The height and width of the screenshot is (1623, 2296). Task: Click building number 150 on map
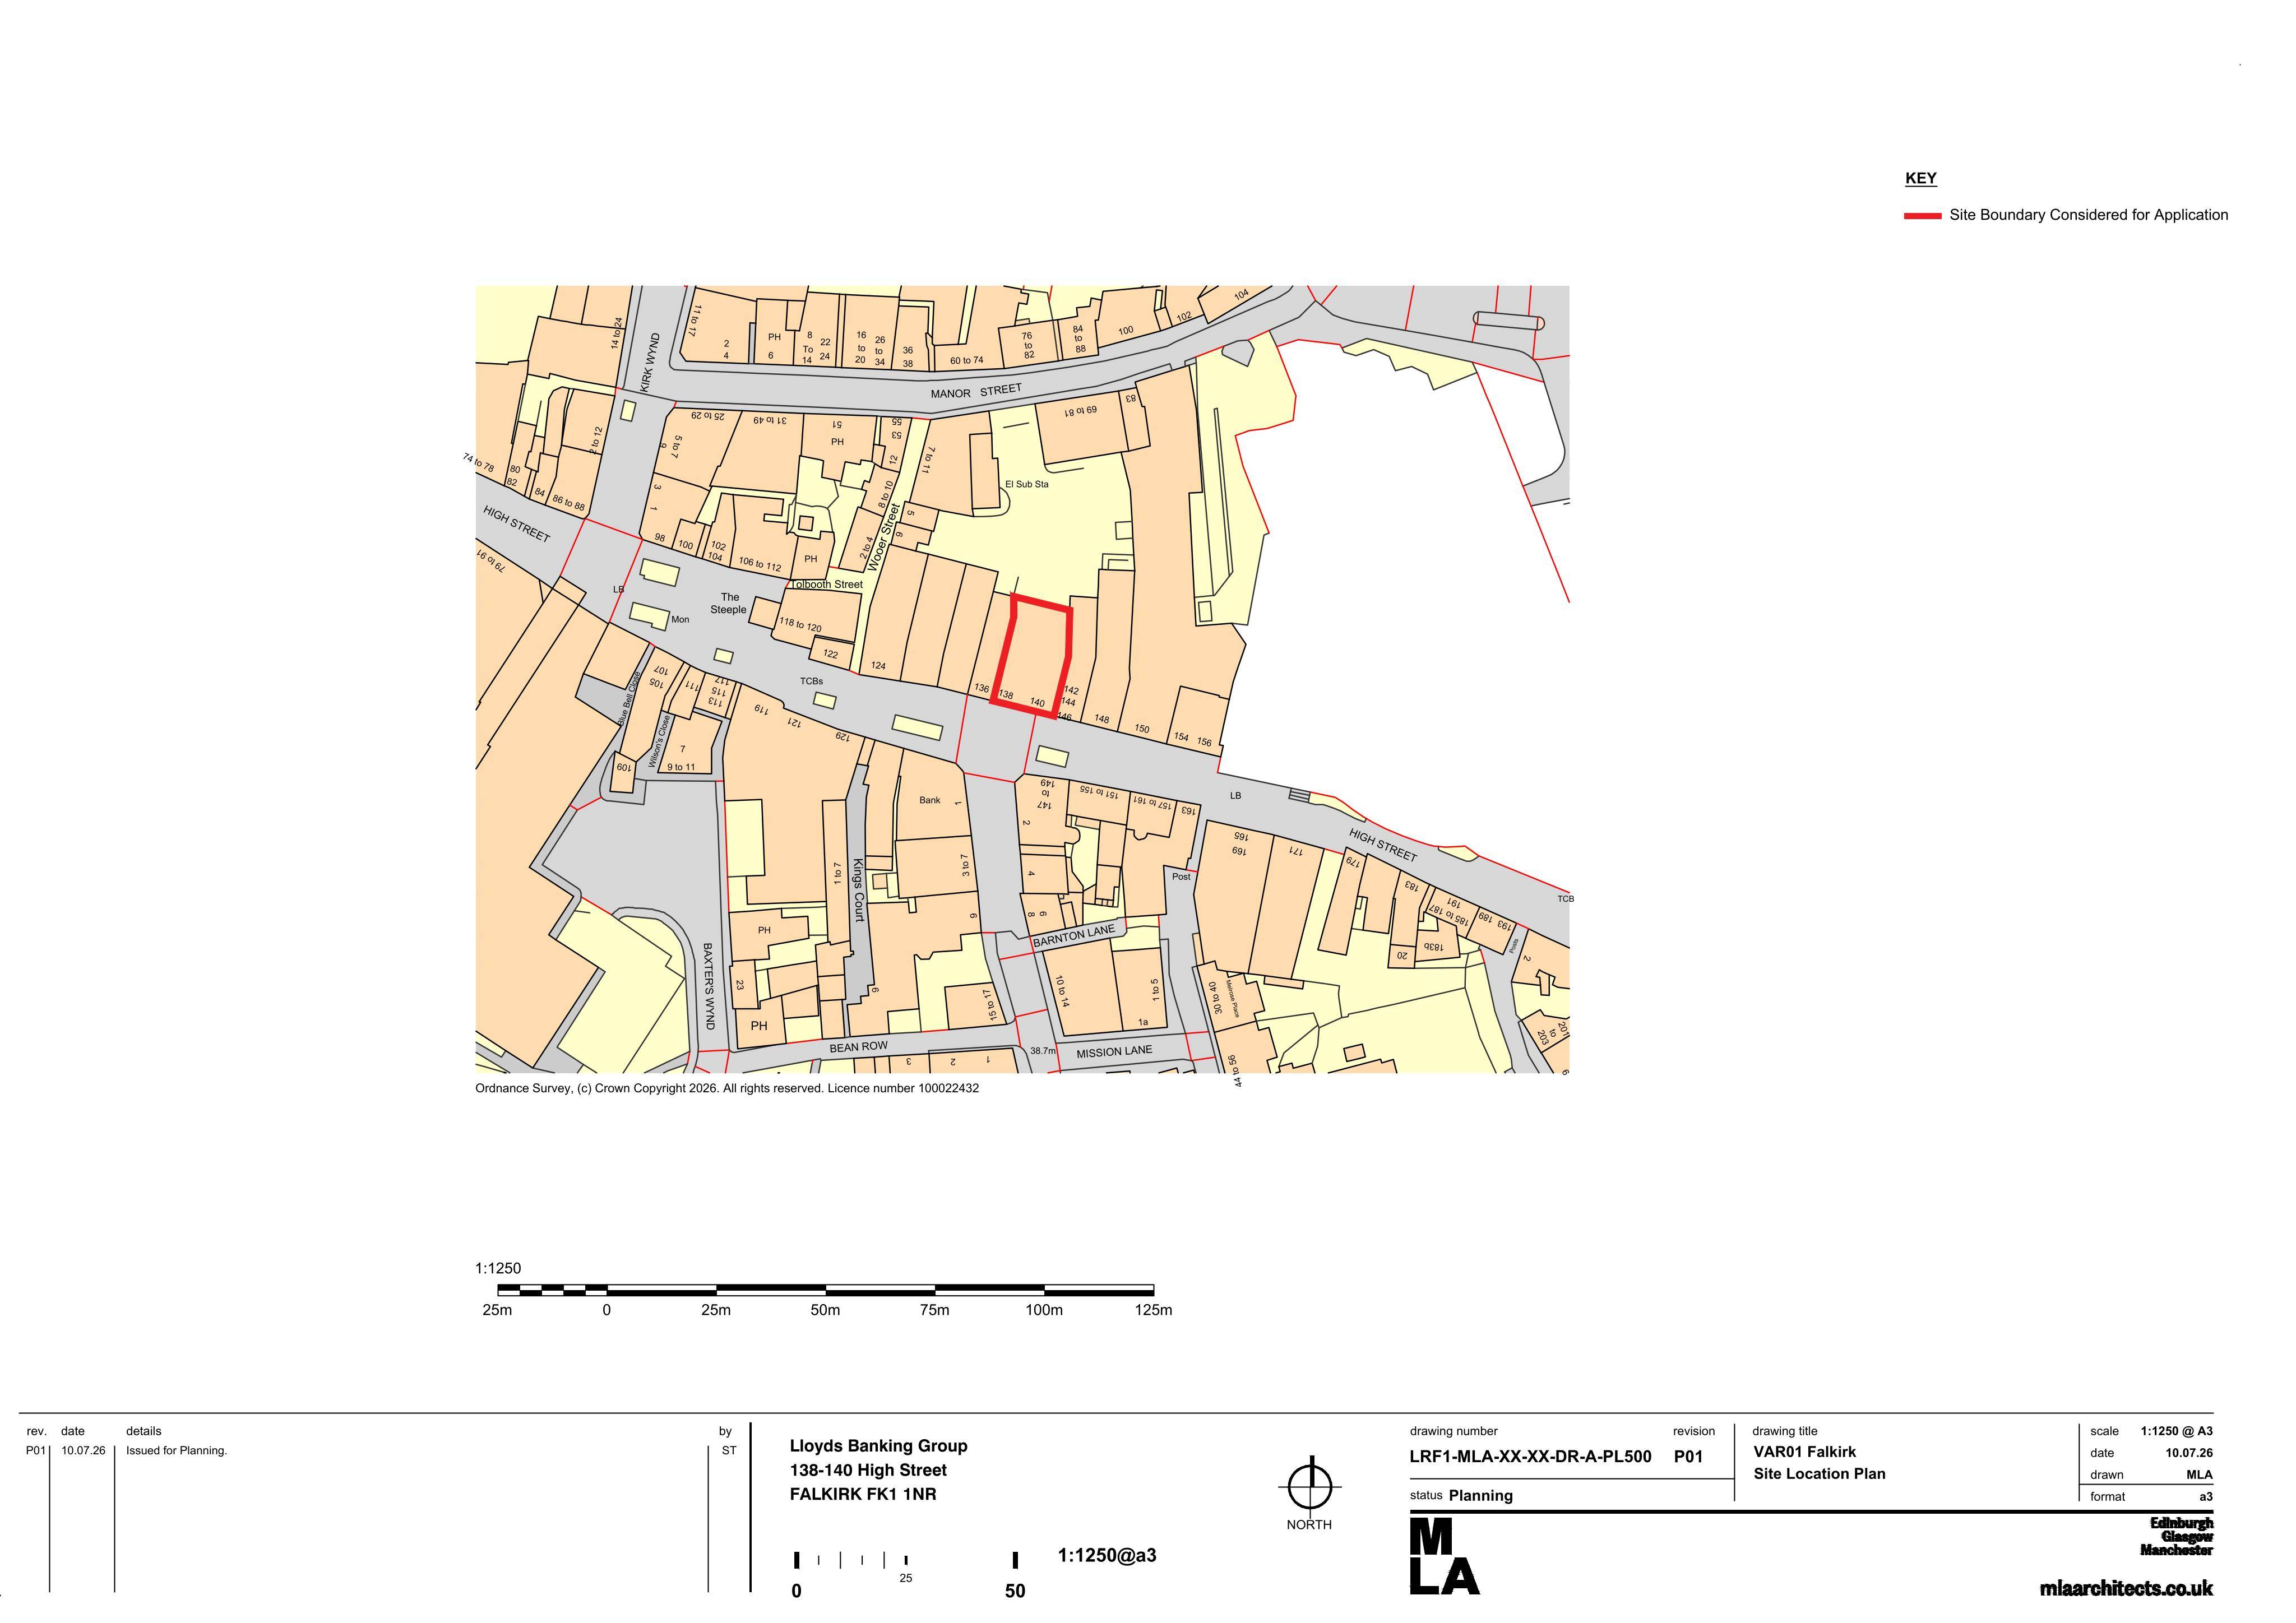tap(1142, 729)
